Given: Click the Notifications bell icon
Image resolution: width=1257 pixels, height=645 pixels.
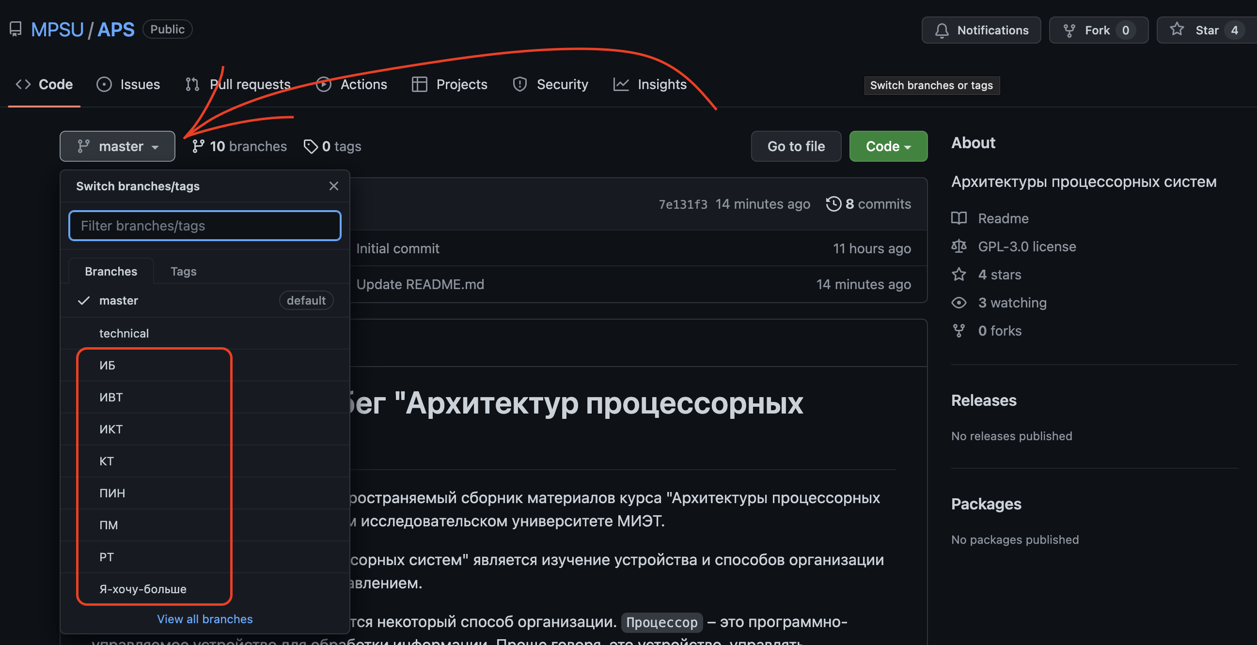Looking at the screenshot, I should [941, 30].
